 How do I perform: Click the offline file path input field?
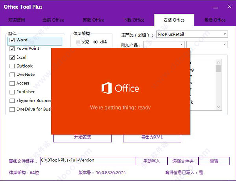click(x=88, y=161)
